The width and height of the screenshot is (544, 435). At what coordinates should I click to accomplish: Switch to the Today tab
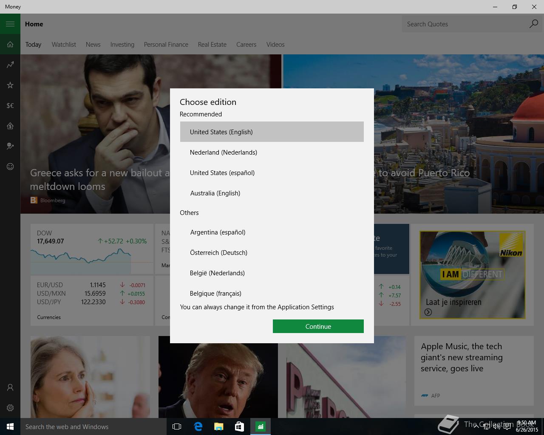coord(33,45)
